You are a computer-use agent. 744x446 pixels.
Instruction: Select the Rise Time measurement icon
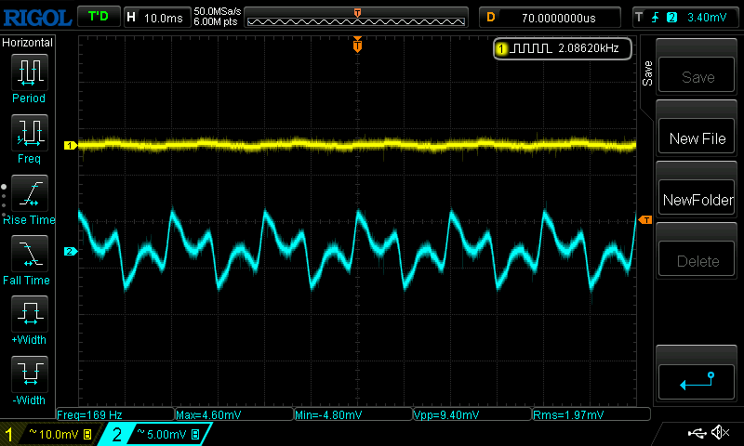30,193
